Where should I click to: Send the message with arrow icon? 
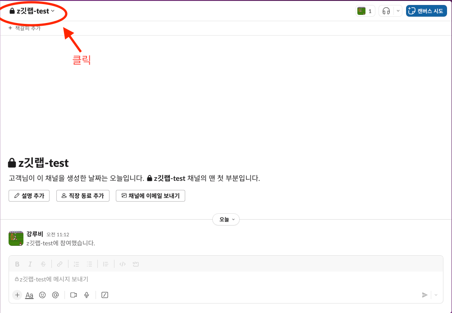pos(425,295)
